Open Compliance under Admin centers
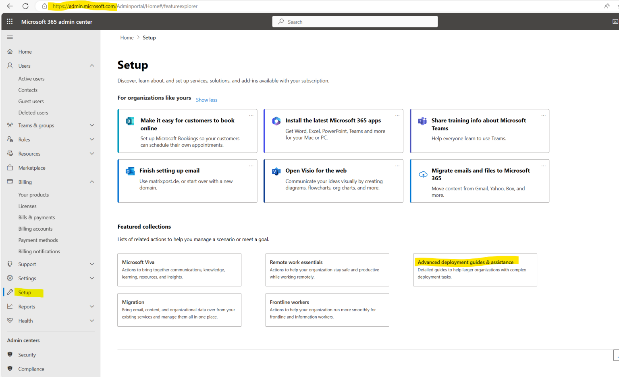The height and width of the screenshot is (377, 619). point(31,369)
